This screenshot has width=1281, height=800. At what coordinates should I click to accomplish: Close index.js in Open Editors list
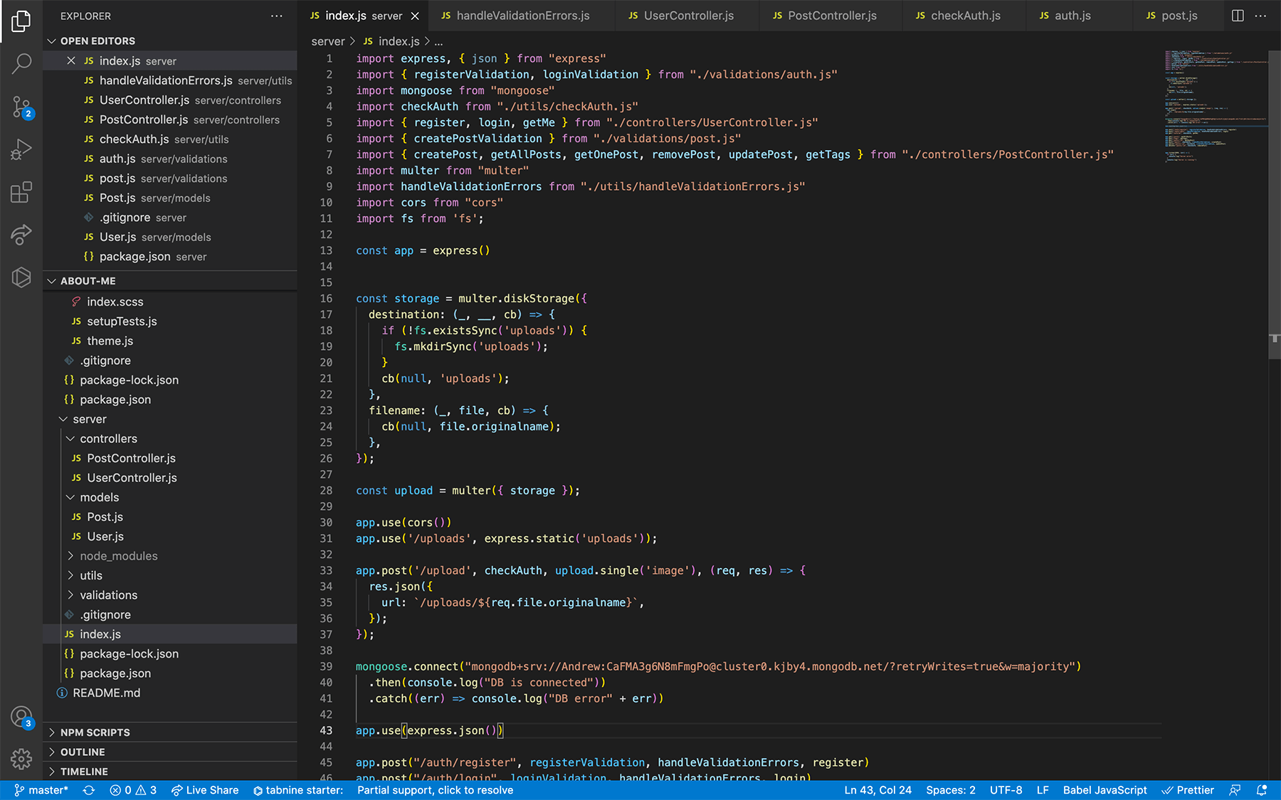click(x=71, y=61)
